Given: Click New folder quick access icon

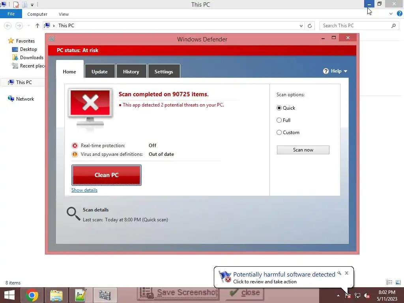Looking at the screenshot, I should coord(25,4).
